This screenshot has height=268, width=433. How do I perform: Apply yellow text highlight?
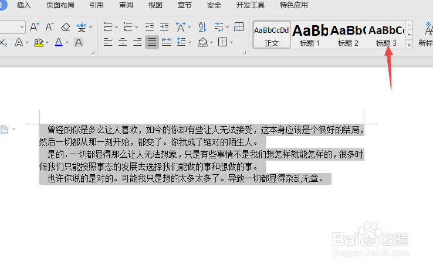39,42
